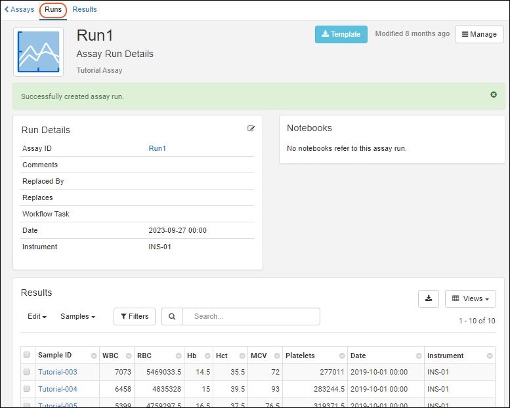
Task: Open the Edit dropdown menu
Action: coord(37,316)
